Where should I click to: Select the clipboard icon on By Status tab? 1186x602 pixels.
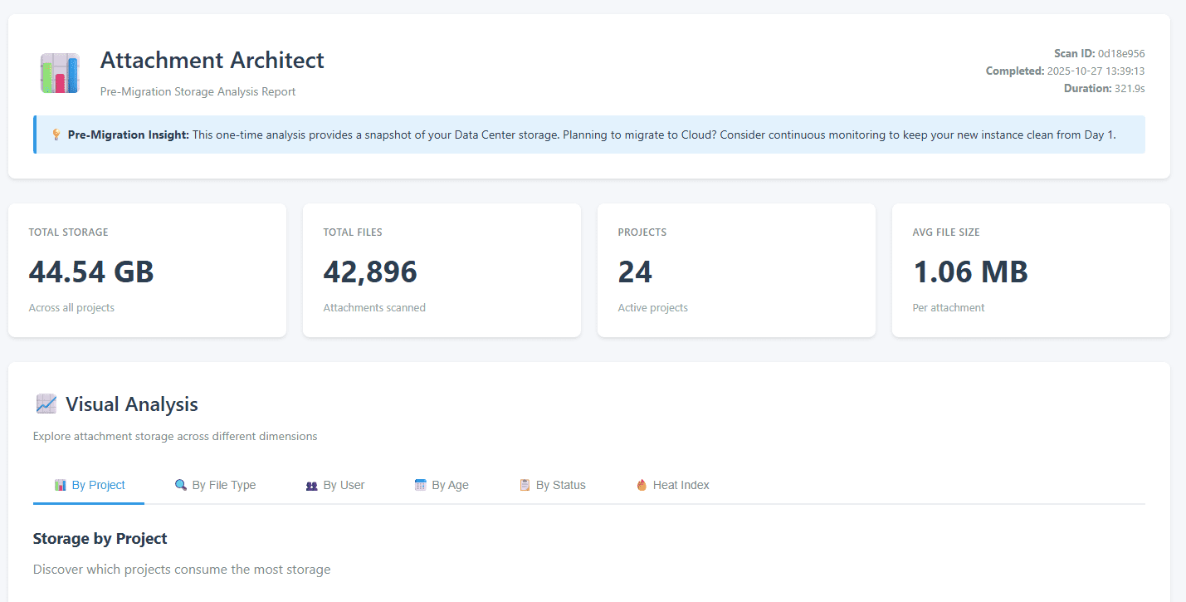click(525, 485)
